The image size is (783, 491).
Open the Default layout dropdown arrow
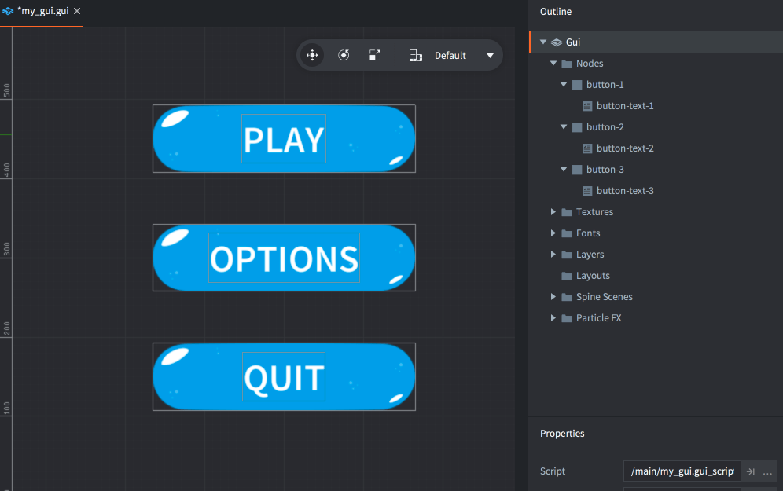[490, 56]
